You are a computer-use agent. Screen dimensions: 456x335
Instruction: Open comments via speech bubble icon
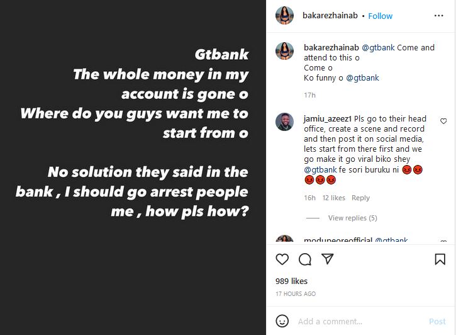click(305, 259)
